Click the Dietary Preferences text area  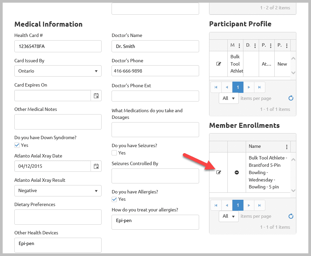tap(58, 217)
